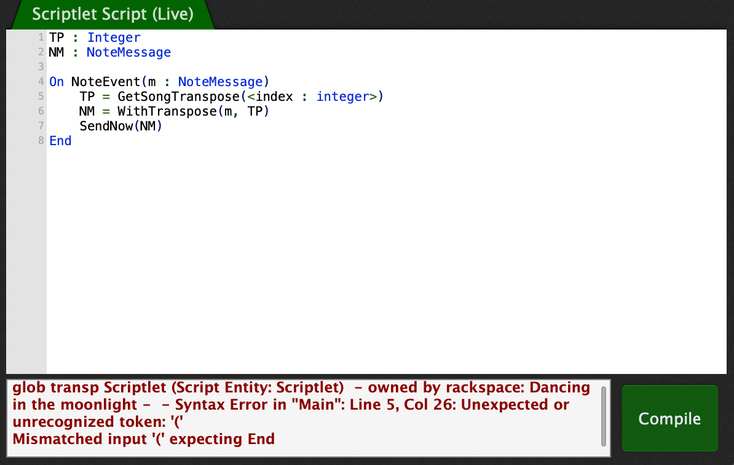Click line number 8 in the gutter
Screen dimensions: 734x465
[41, 141]
